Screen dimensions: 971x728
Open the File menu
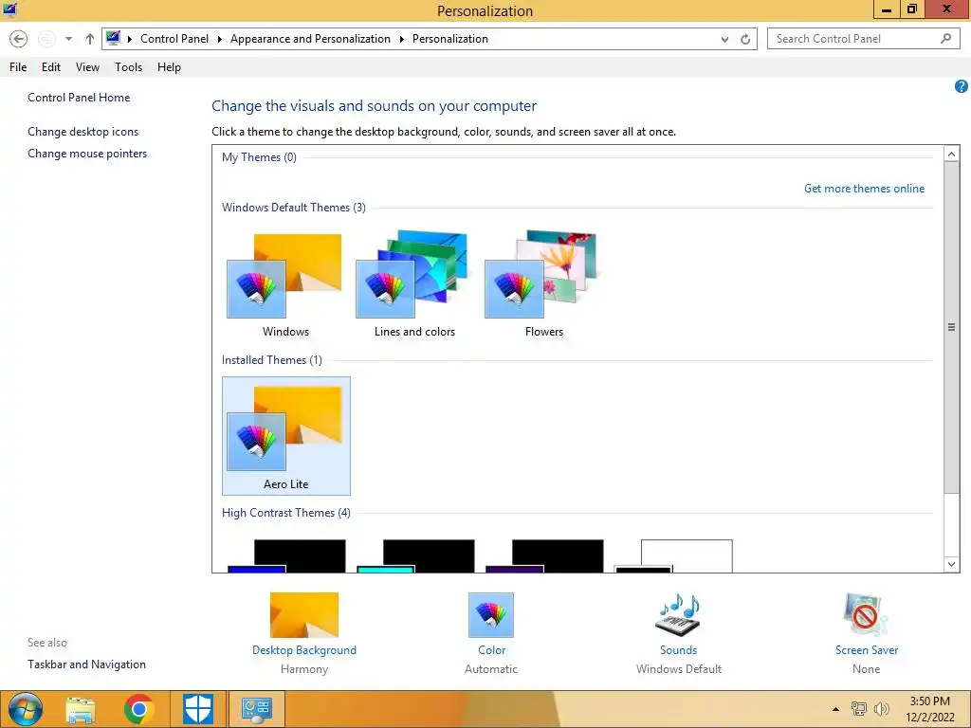(18, 67)
